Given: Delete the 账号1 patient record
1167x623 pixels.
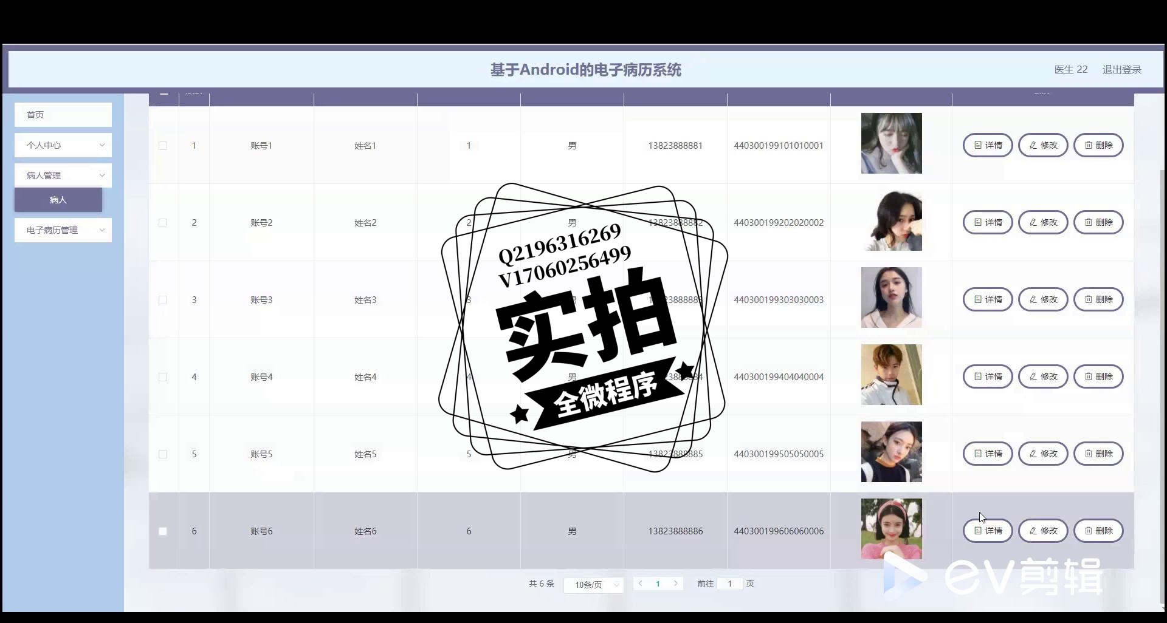Looking at the screenshot, I should point(1098,145).
